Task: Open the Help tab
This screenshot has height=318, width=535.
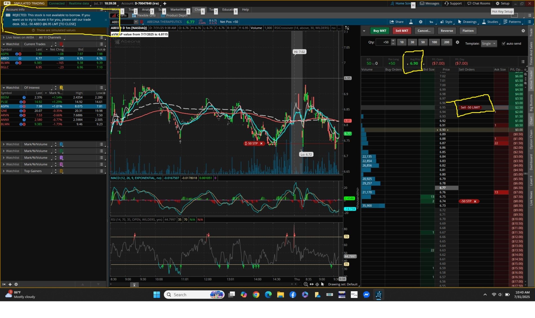Action: 245,10
